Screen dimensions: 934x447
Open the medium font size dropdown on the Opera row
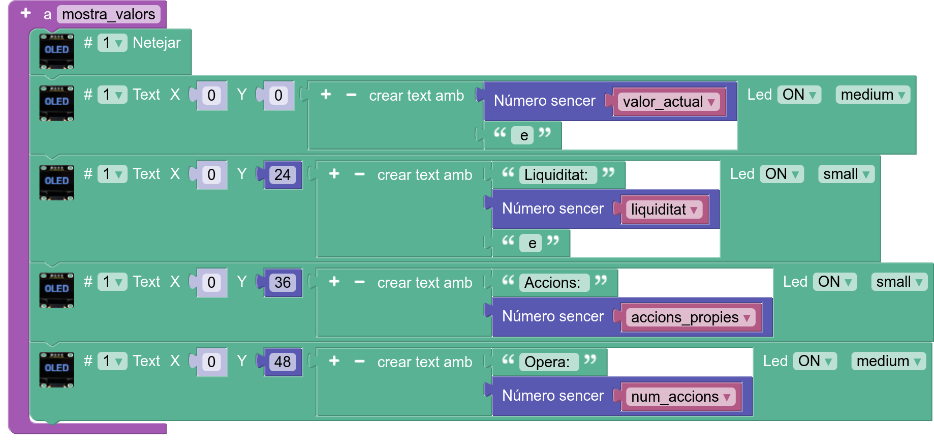point(888,361)
